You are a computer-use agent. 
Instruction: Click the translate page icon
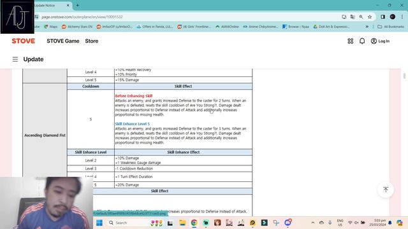353,17
